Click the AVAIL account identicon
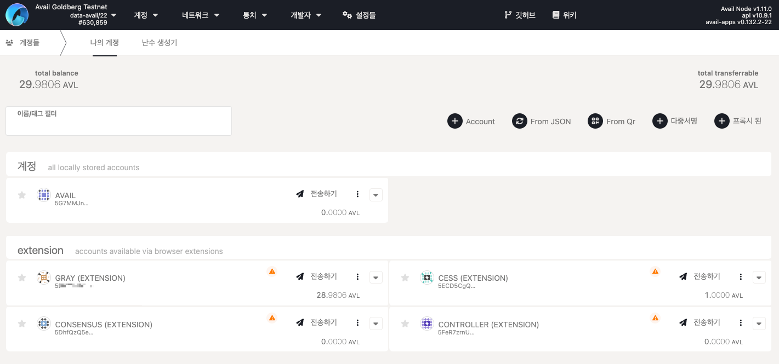This screenshot has height=364, width=779. tap(43, 195)
